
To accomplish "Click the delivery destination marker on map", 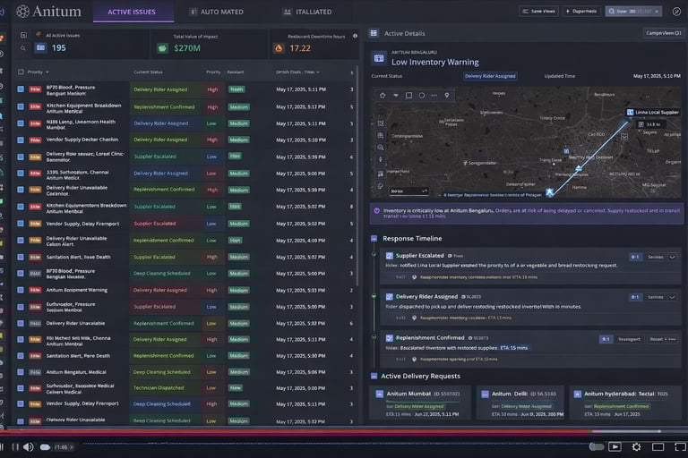I will point(549,192).
